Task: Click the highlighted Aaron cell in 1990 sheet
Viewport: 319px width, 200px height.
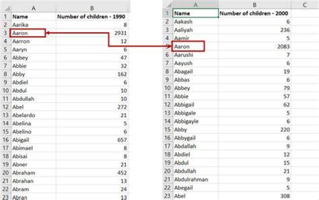Action: click(27, 33)
